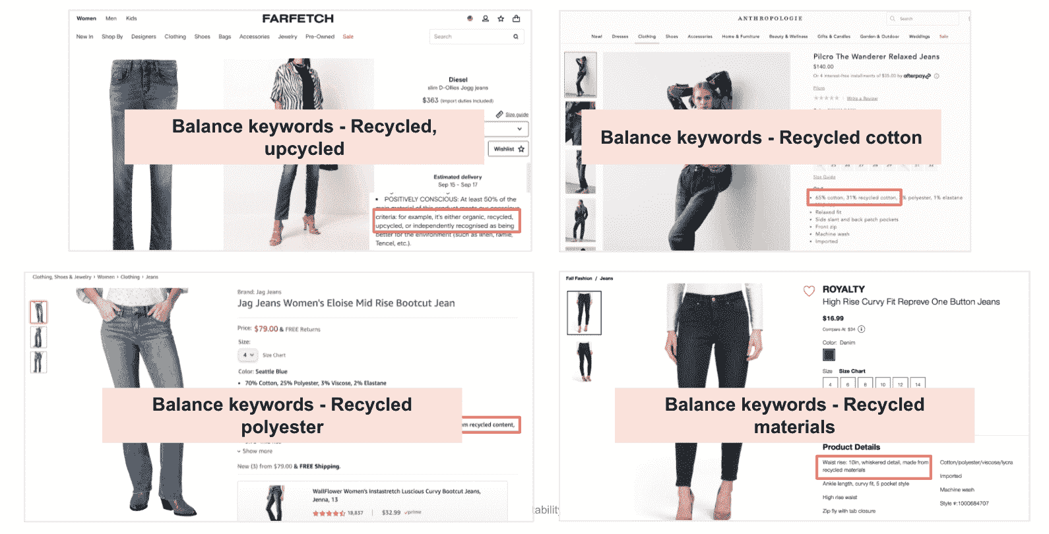The height and width of the screenshot is (534, 1049).
Task: Select size 10 on ROYALTY page
Action: pyautogui.click(x=883, y=384)
